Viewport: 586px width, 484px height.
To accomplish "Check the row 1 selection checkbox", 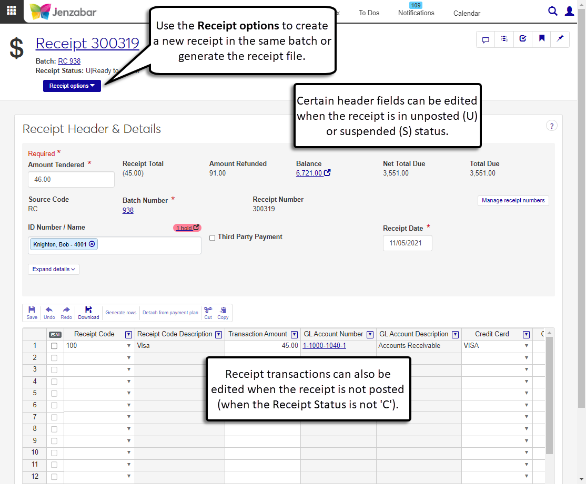I will click(54, 346).
